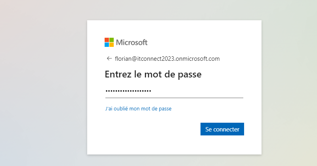Click the page background above the sign-in card
The image size is (317, 166).
point(174,10)
